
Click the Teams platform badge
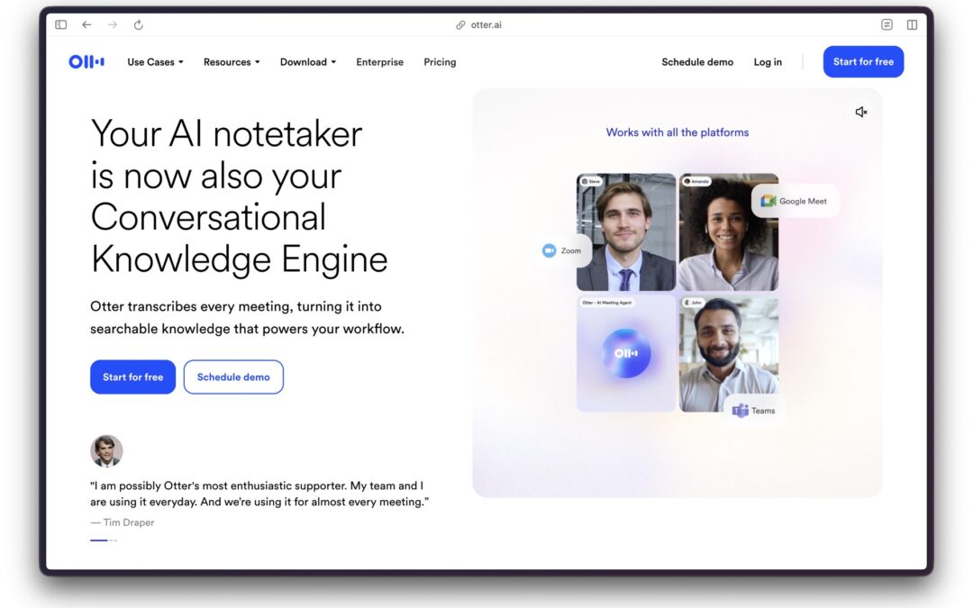(x=754, y=411)
